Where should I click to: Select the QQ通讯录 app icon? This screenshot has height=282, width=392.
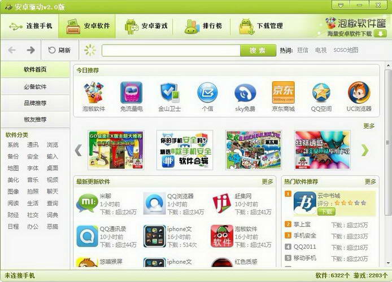tap(87, 236)
